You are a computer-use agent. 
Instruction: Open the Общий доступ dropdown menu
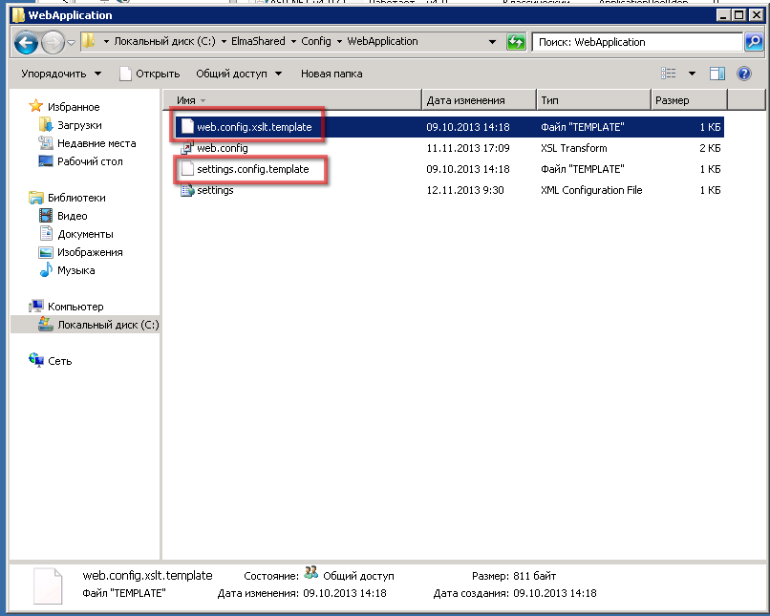tap(239, 74)
